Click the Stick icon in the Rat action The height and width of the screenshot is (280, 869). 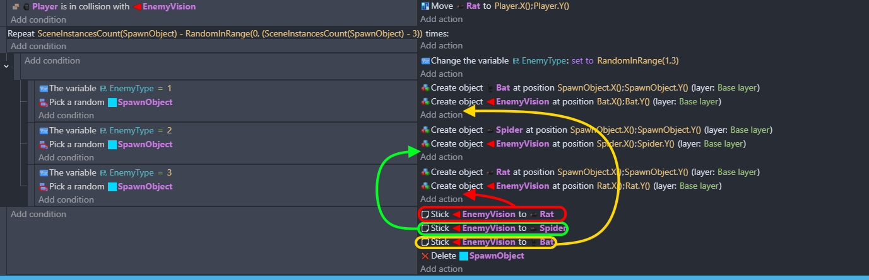[x=425, y=214]
